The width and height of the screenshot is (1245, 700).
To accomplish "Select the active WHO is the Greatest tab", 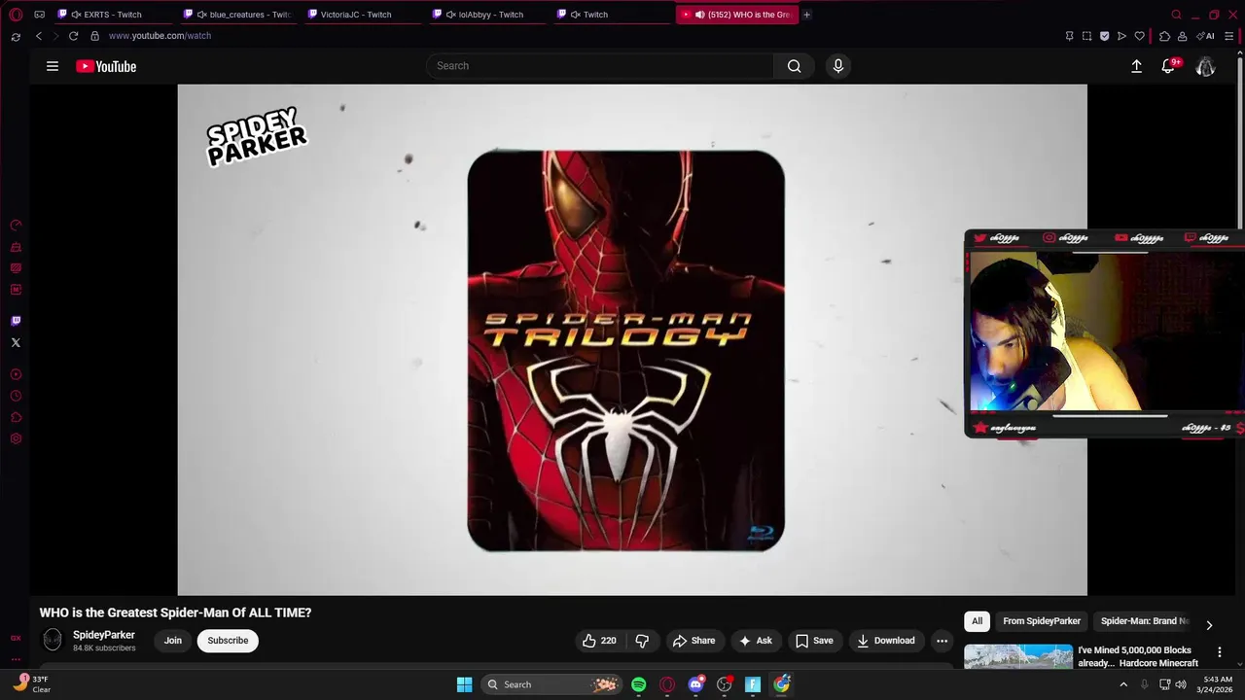I will tap(736, 15).
